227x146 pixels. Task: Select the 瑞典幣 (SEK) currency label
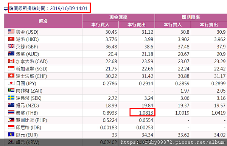coord(29,98)
